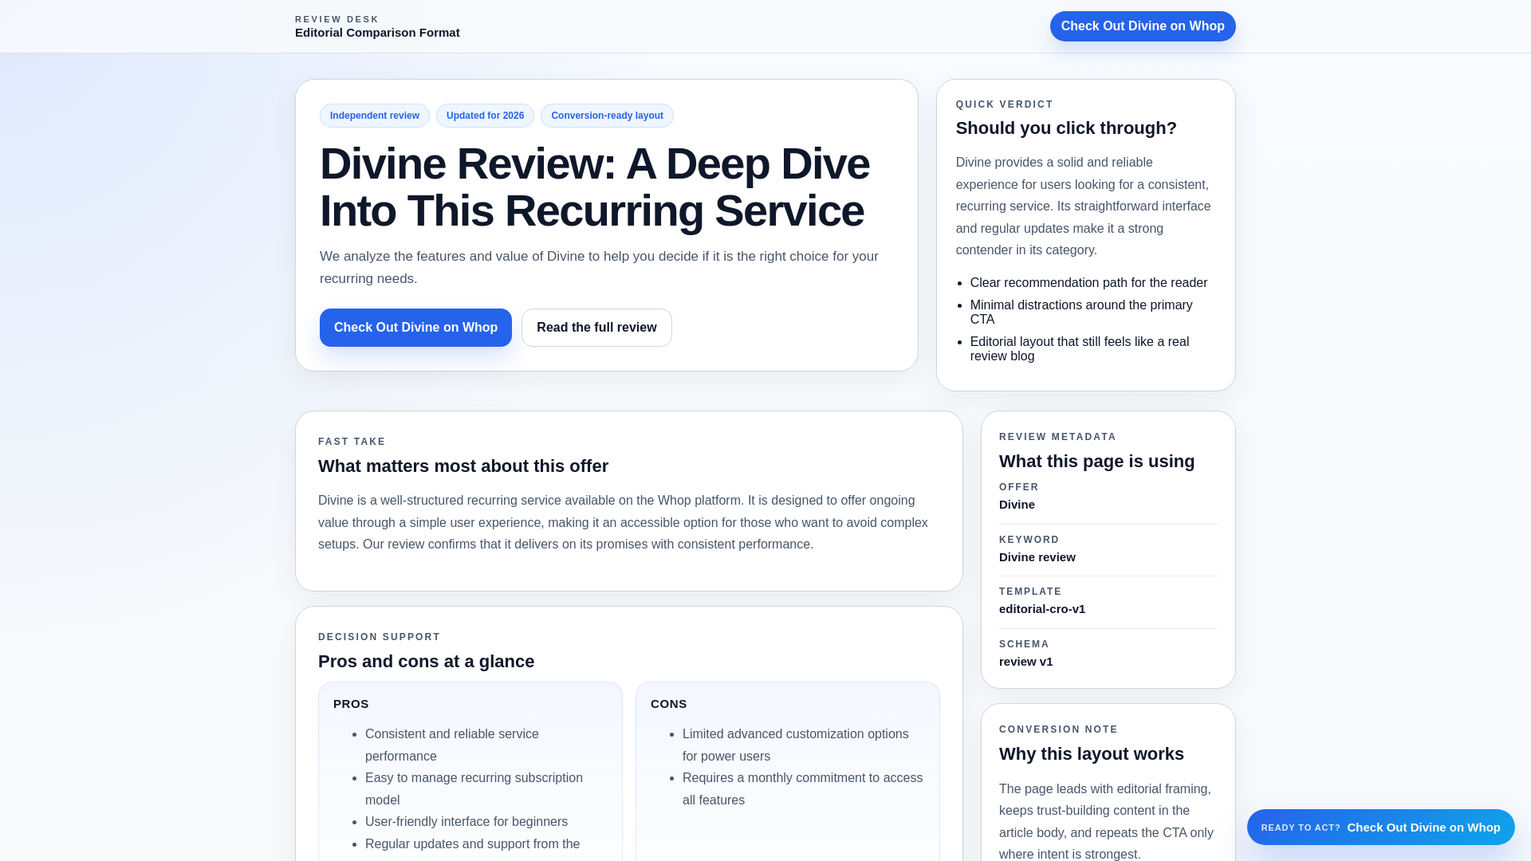Click the REVIEW METADATA section label
This screenshot has width=1531, height=861.
tap(1057, 437)
